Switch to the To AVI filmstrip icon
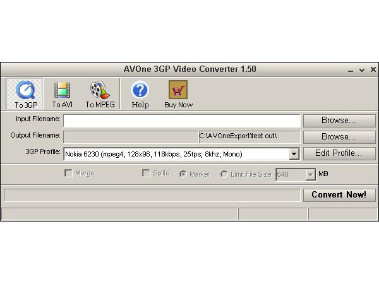Image resolution: width=379 pixels, height=284 pixels. [x=62, y=94]
